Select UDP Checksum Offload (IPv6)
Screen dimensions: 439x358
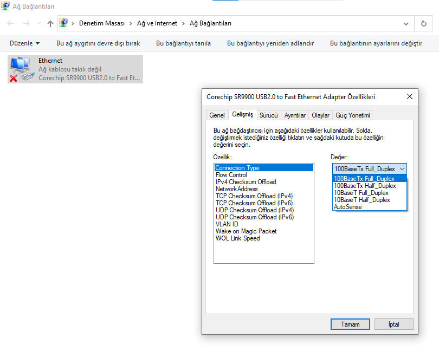(x=264, y=217)
